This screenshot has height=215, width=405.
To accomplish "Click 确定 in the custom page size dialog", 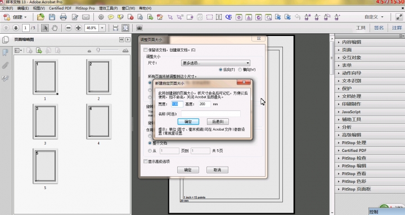I will [x=188, y=122].
